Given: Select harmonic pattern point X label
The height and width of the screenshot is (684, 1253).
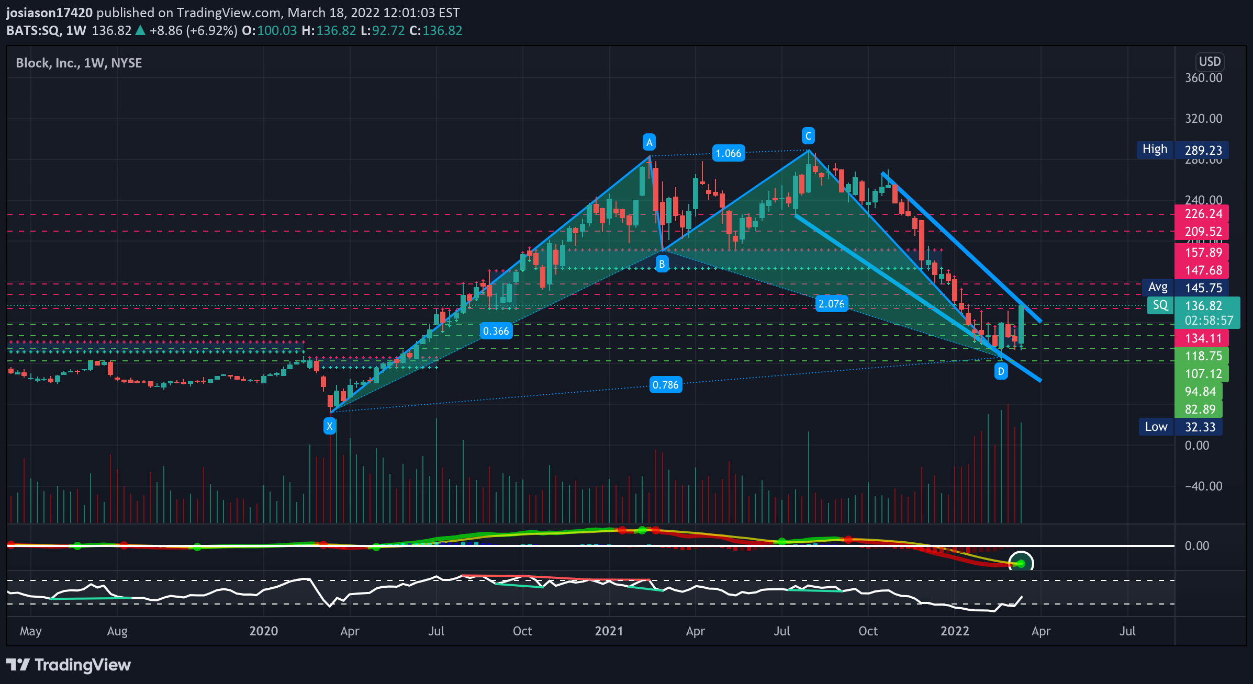Looking at the screenshot, I should coord(330,426).
